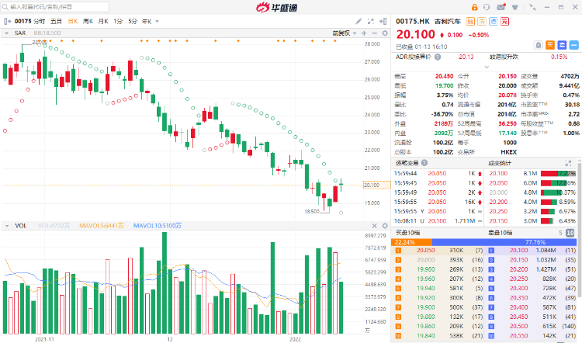Zoom out the chart with minus icon

[x=375, y=33]
